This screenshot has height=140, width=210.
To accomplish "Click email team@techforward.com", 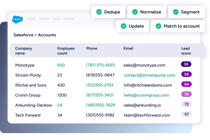I will [147, 115].
